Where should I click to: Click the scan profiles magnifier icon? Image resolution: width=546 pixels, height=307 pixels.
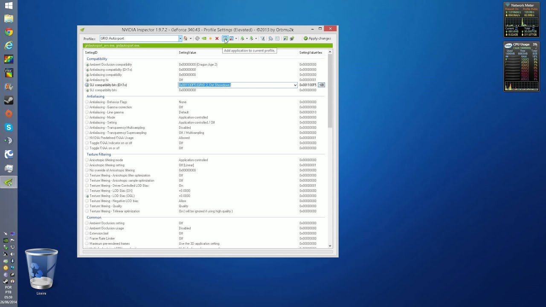click(270, 38)
